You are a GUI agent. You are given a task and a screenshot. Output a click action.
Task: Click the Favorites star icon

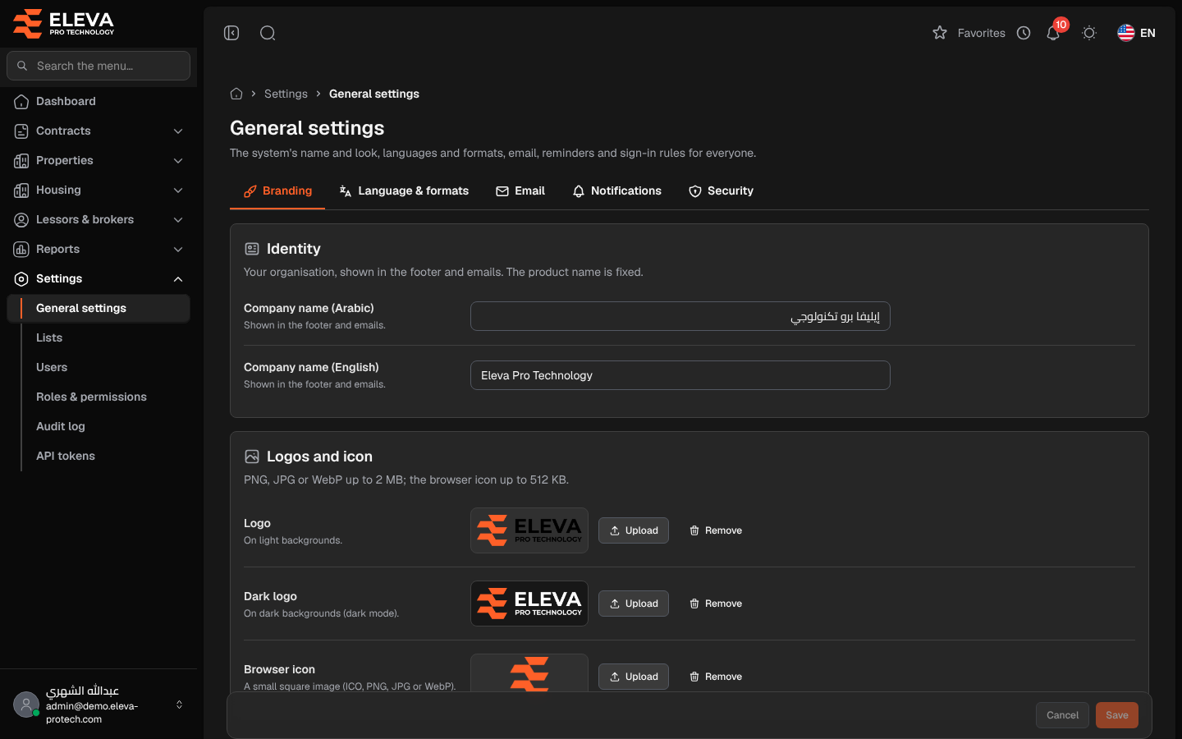(x=940, y=33)
